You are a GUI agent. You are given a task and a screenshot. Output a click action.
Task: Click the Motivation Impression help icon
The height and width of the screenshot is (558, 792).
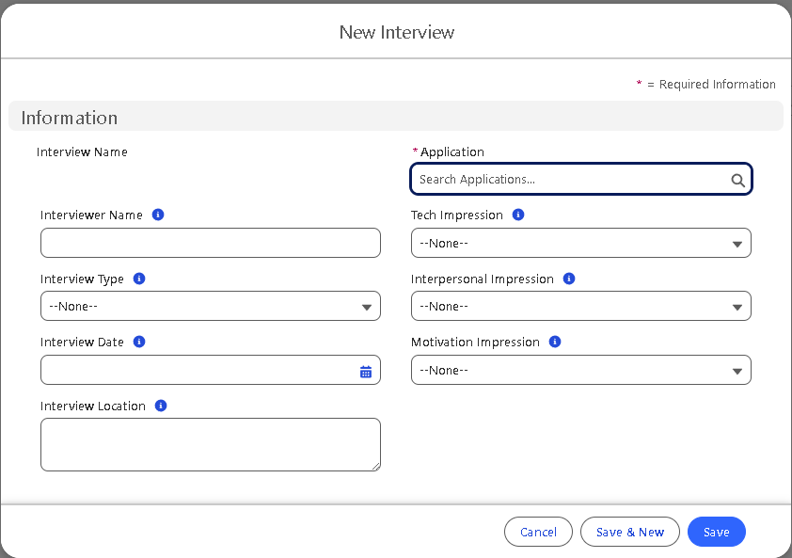[555, 342]
